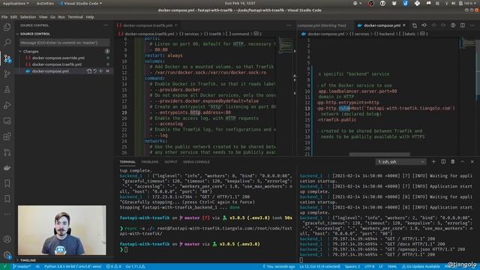Click Python 3.8.5 interpreter in status bar
Image resolution: width=480 pixels, height=270 pixels.
[x=73, y=267]
